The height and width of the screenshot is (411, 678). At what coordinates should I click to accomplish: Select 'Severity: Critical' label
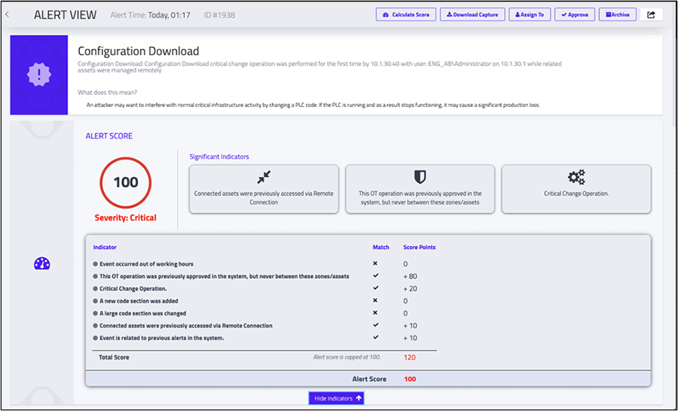click(125, 218)
